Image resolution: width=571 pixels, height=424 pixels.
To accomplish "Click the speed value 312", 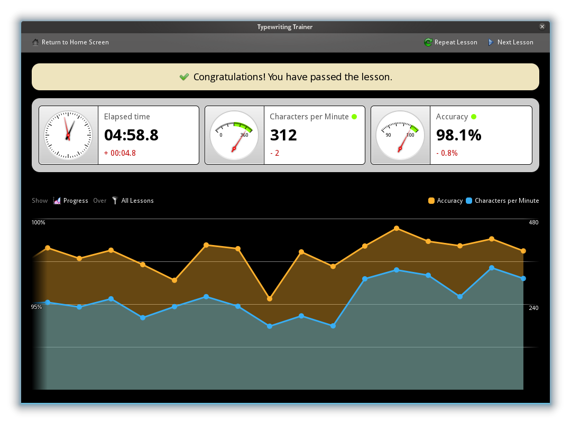I will click(283, 135).
